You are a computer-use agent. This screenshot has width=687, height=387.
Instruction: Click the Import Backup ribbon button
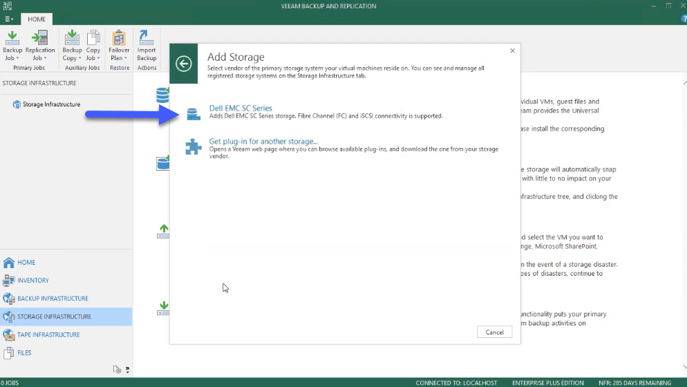point(147,46)
